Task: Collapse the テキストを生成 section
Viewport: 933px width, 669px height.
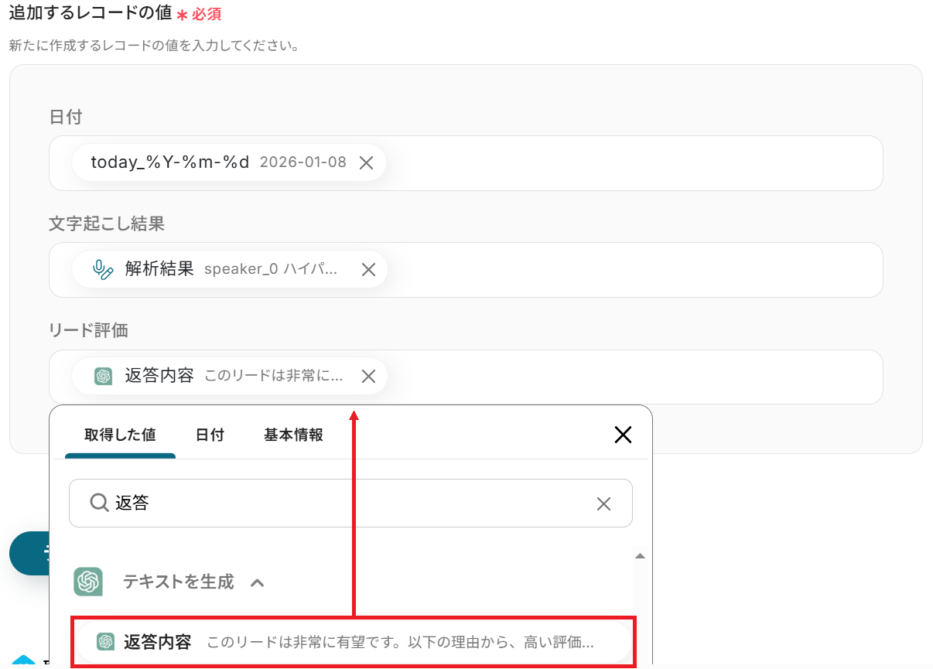Action: point(258,582)
